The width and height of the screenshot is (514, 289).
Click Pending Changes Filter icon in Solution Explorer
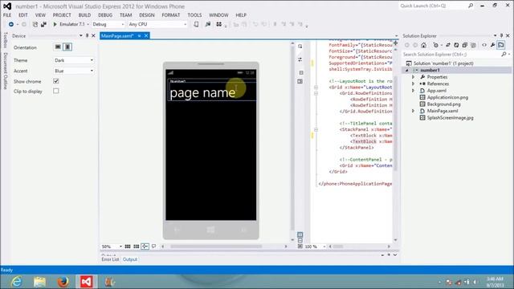click(x=436, y=45)
